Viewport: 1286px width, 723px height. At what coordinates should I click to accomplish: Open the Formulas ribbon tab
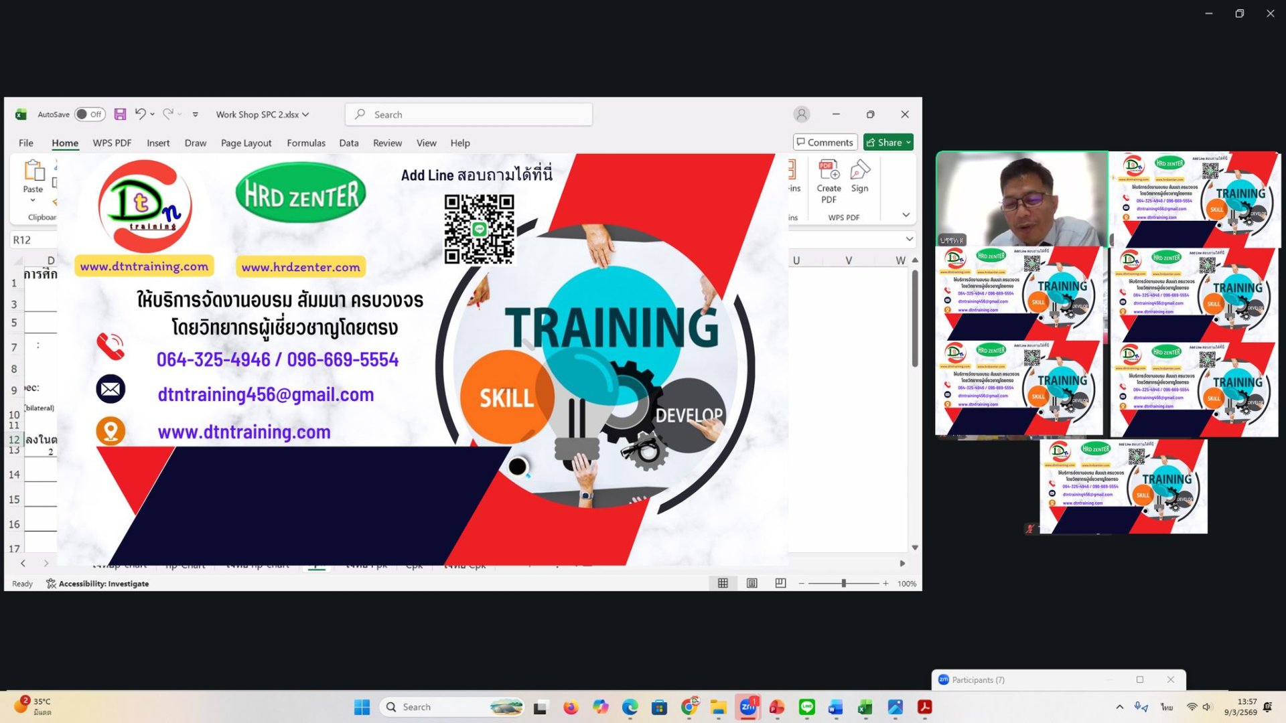click(x=305, y=143)
